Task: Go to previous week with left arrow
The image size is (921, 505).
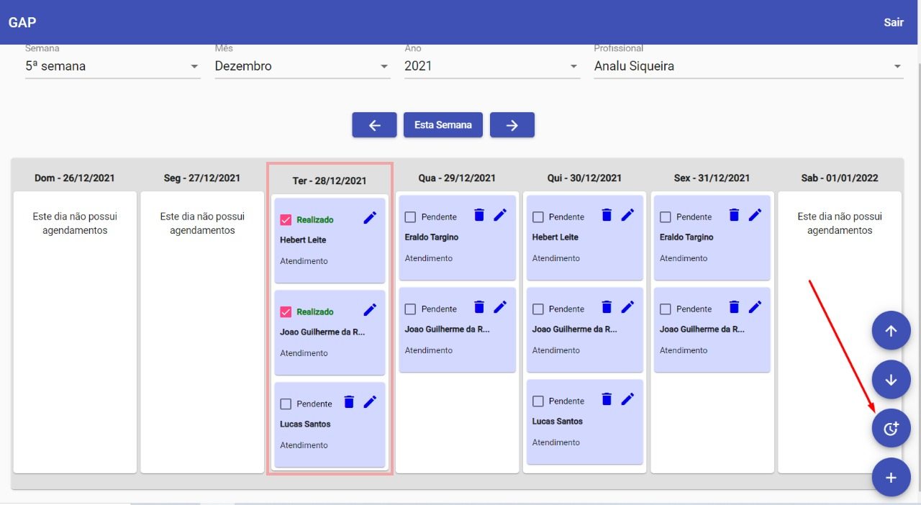Action: click(x=374, y=124)
